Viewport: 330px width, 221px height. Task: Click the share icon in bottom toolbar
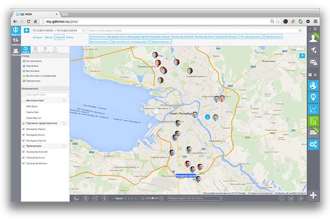coord(95,198)
